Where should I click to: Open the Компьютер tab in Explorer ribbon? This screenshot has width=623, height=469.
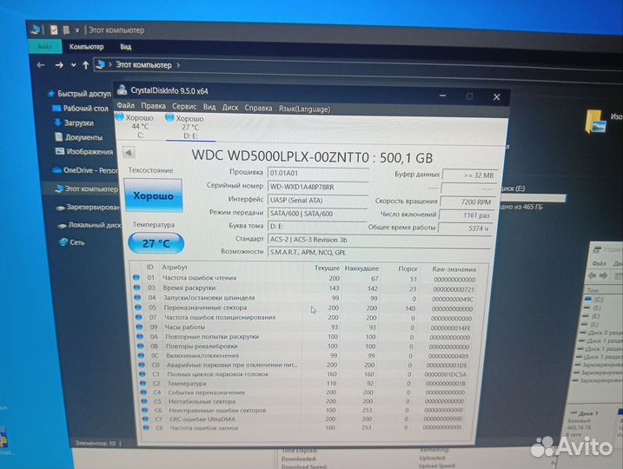[86, 47]
